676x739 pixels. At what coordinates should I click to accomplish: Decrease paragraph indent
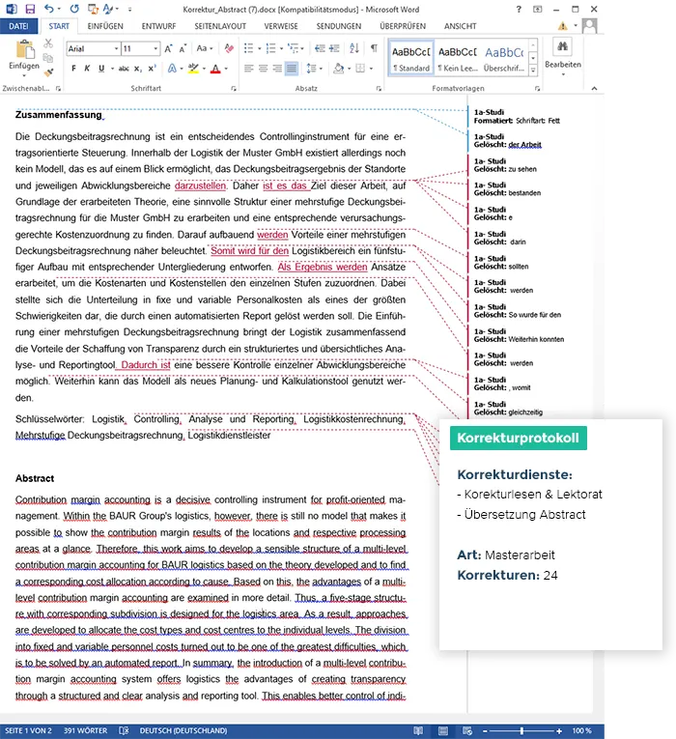320,48
